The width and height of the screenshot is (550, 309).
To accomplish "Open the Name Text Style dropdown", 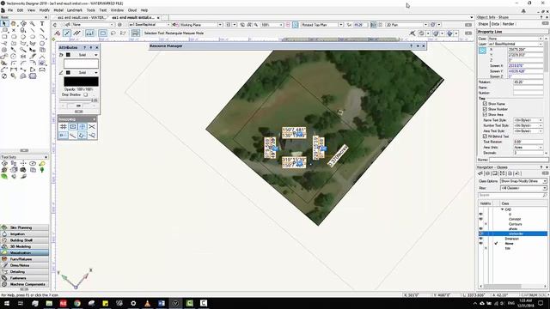I will tap(529, 120).
